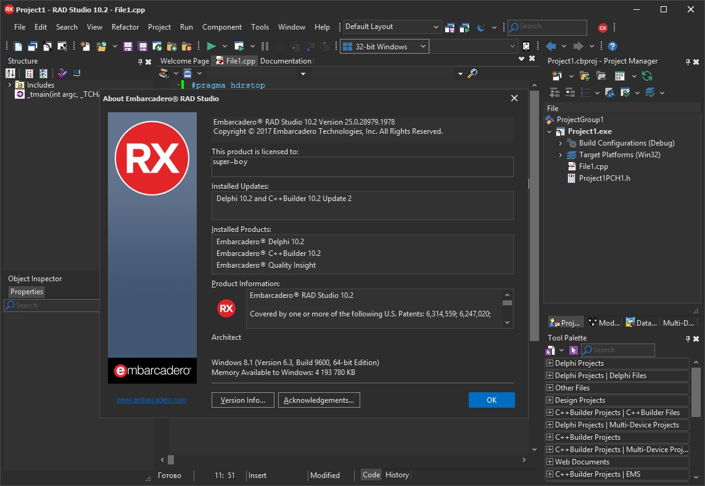This screenshot has height=486, width=705.
Task: Open the www.embarcadero.com link
Action: pos(151,400)
